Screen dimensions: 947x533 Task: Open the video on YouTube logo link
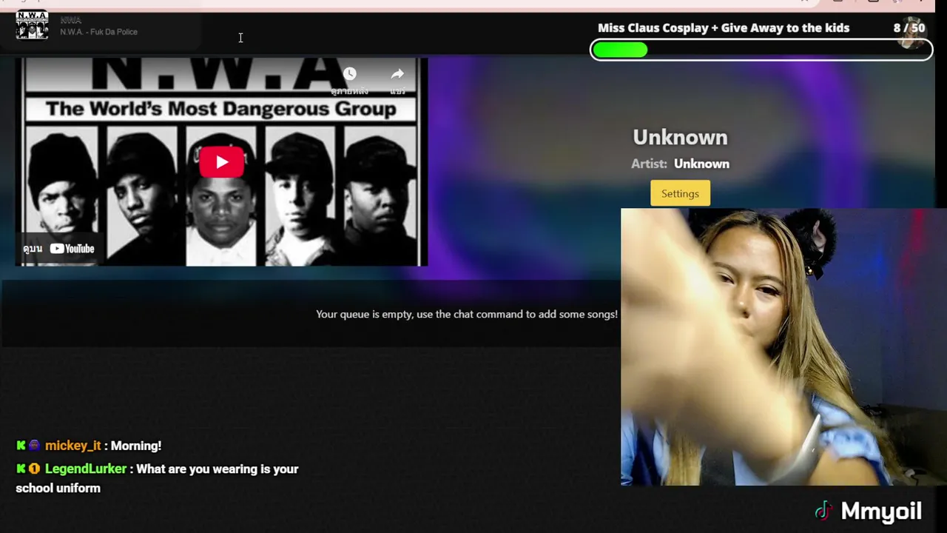pos(72,249)
